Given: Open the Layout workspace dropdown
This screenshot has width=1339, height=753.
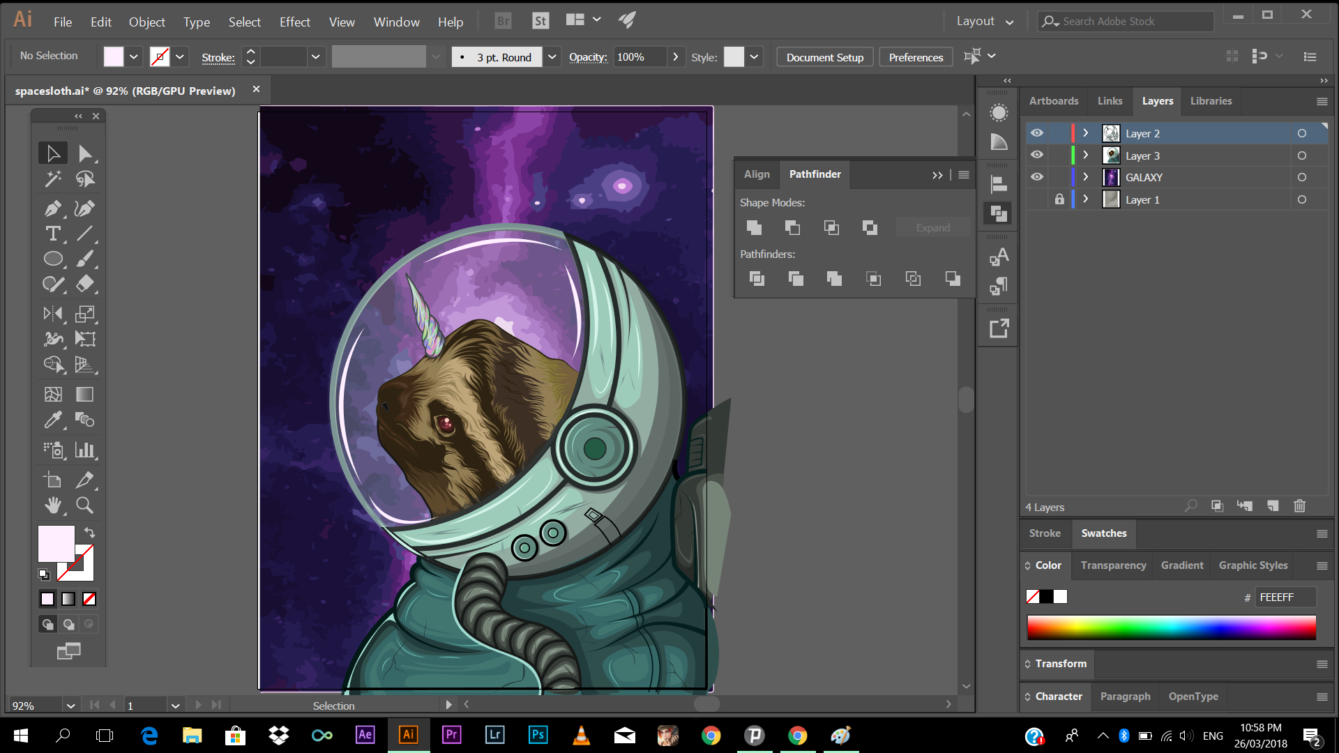Looking at the screenshot, I should coord(985,22).
